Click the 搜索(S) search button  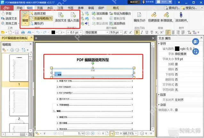(189, 8)
